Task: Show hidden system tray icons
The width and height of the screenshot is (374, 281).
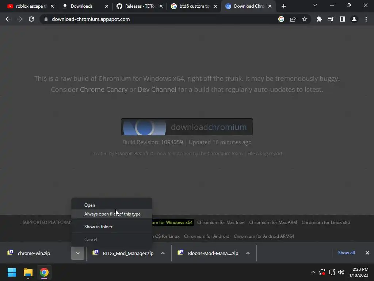Action: 313,272
